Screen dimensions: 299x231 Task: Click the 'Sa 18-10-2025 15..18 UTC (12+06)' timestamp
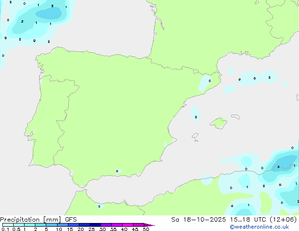click(234, 220)
